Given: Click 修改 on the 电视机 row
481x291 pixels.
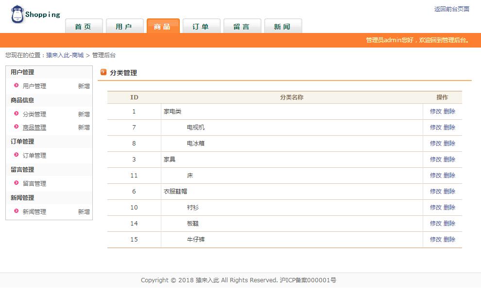Looking at the screenshot, I should click(x=436, y=127).
